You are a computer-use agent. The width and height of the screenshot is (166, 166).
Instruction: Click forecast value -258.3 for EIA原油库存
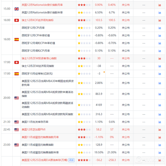coord(112,160)
